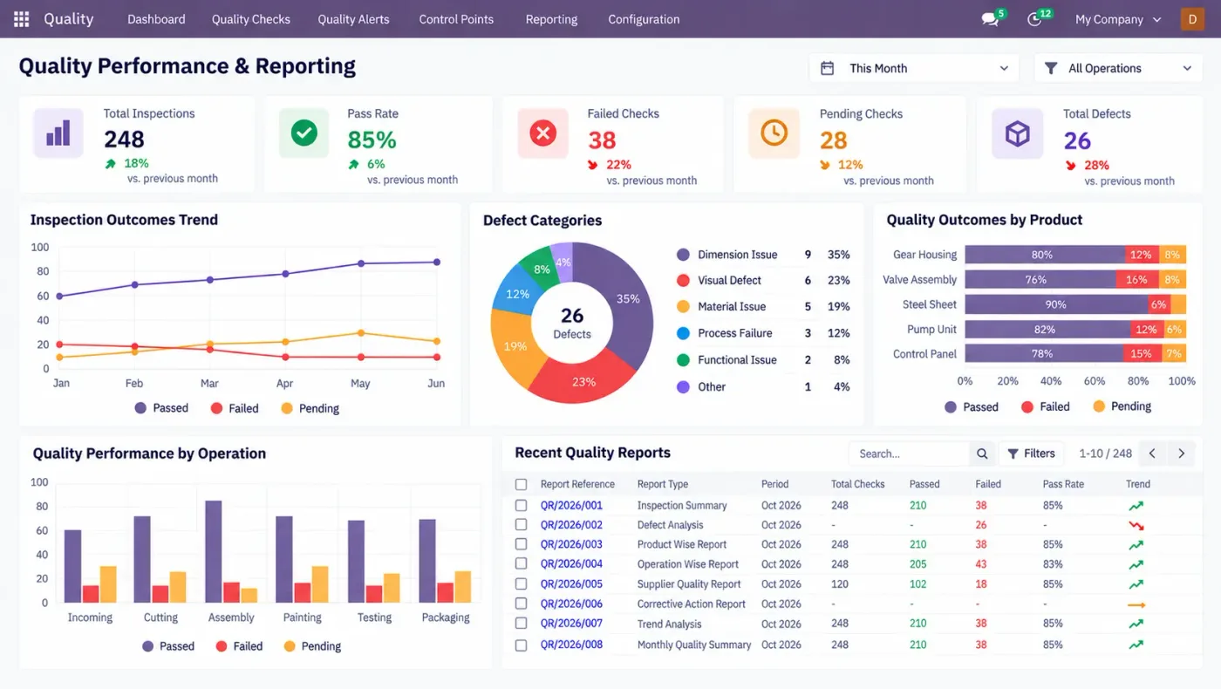Click the user avatar letter D
Screen dimensions: 1221x689
(x=1192, y=19)
